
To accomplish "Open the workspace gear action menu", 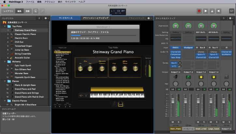I will coord(149,18).
